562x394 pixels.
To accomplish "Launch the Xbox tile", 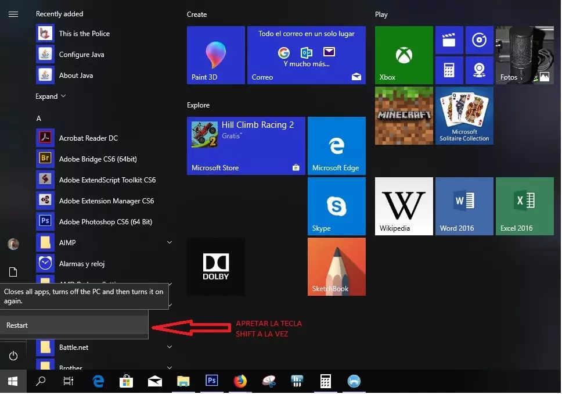I will 404,55.
